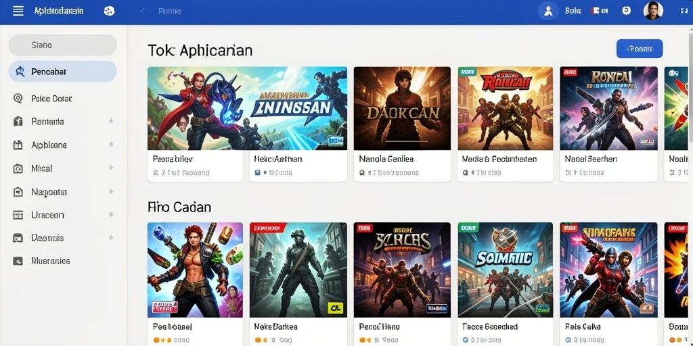Image resolution: width=693 pixels, height=346 pixels.
Task: Expand the Uraceon sidebar item
Action: coord(111,214)
